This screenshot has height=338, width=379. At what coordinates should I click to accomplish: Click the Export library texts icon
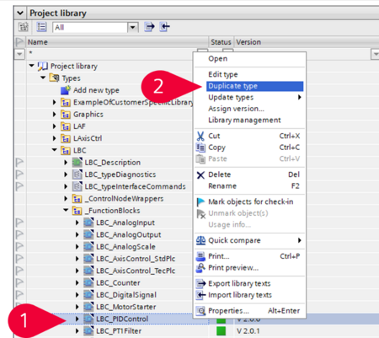click(x=200, y=284)
